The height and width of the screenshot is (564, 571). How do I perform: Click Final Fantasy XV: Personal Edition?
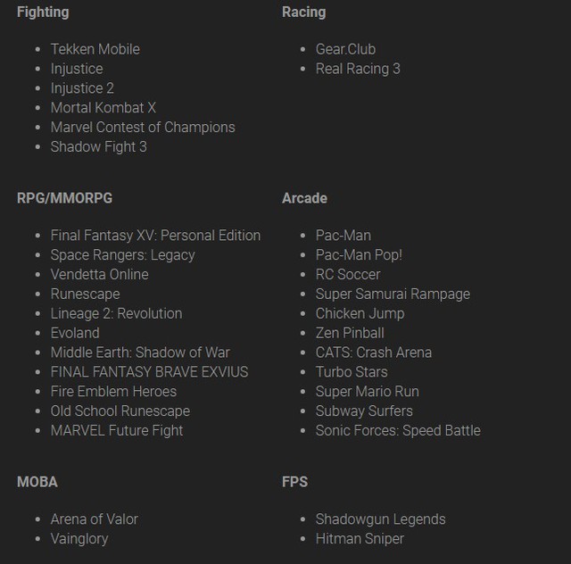(x=155, y=236)
